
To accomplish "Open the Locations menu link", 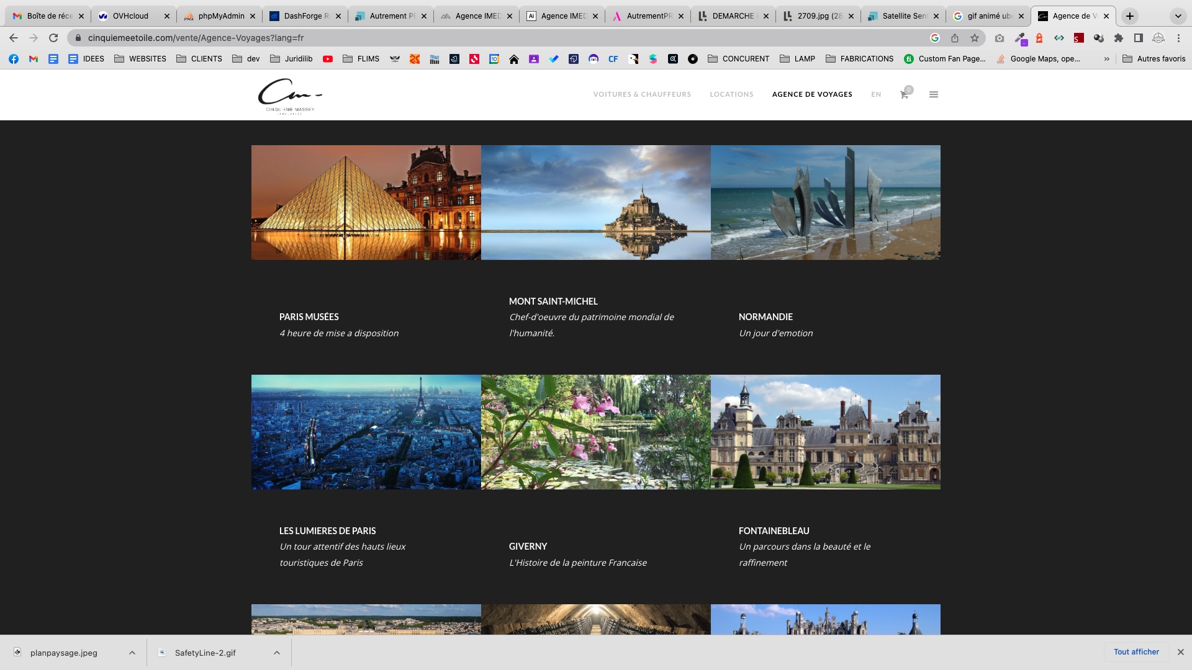I will 731,94.
